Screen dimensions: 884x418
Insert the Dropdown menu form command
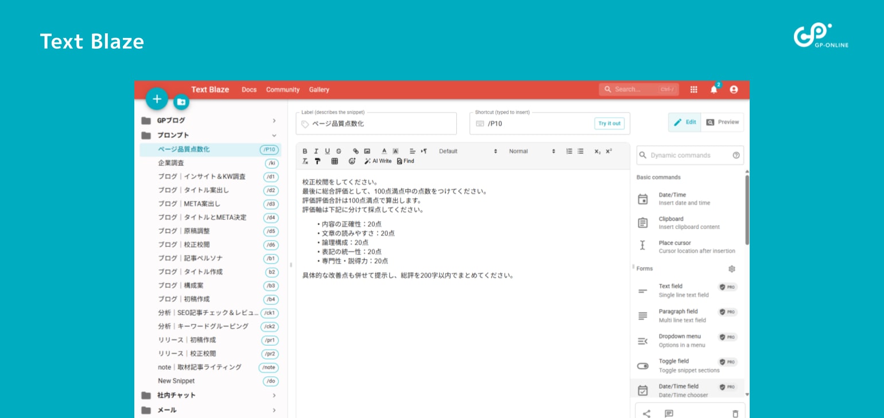tap(689, 340)
